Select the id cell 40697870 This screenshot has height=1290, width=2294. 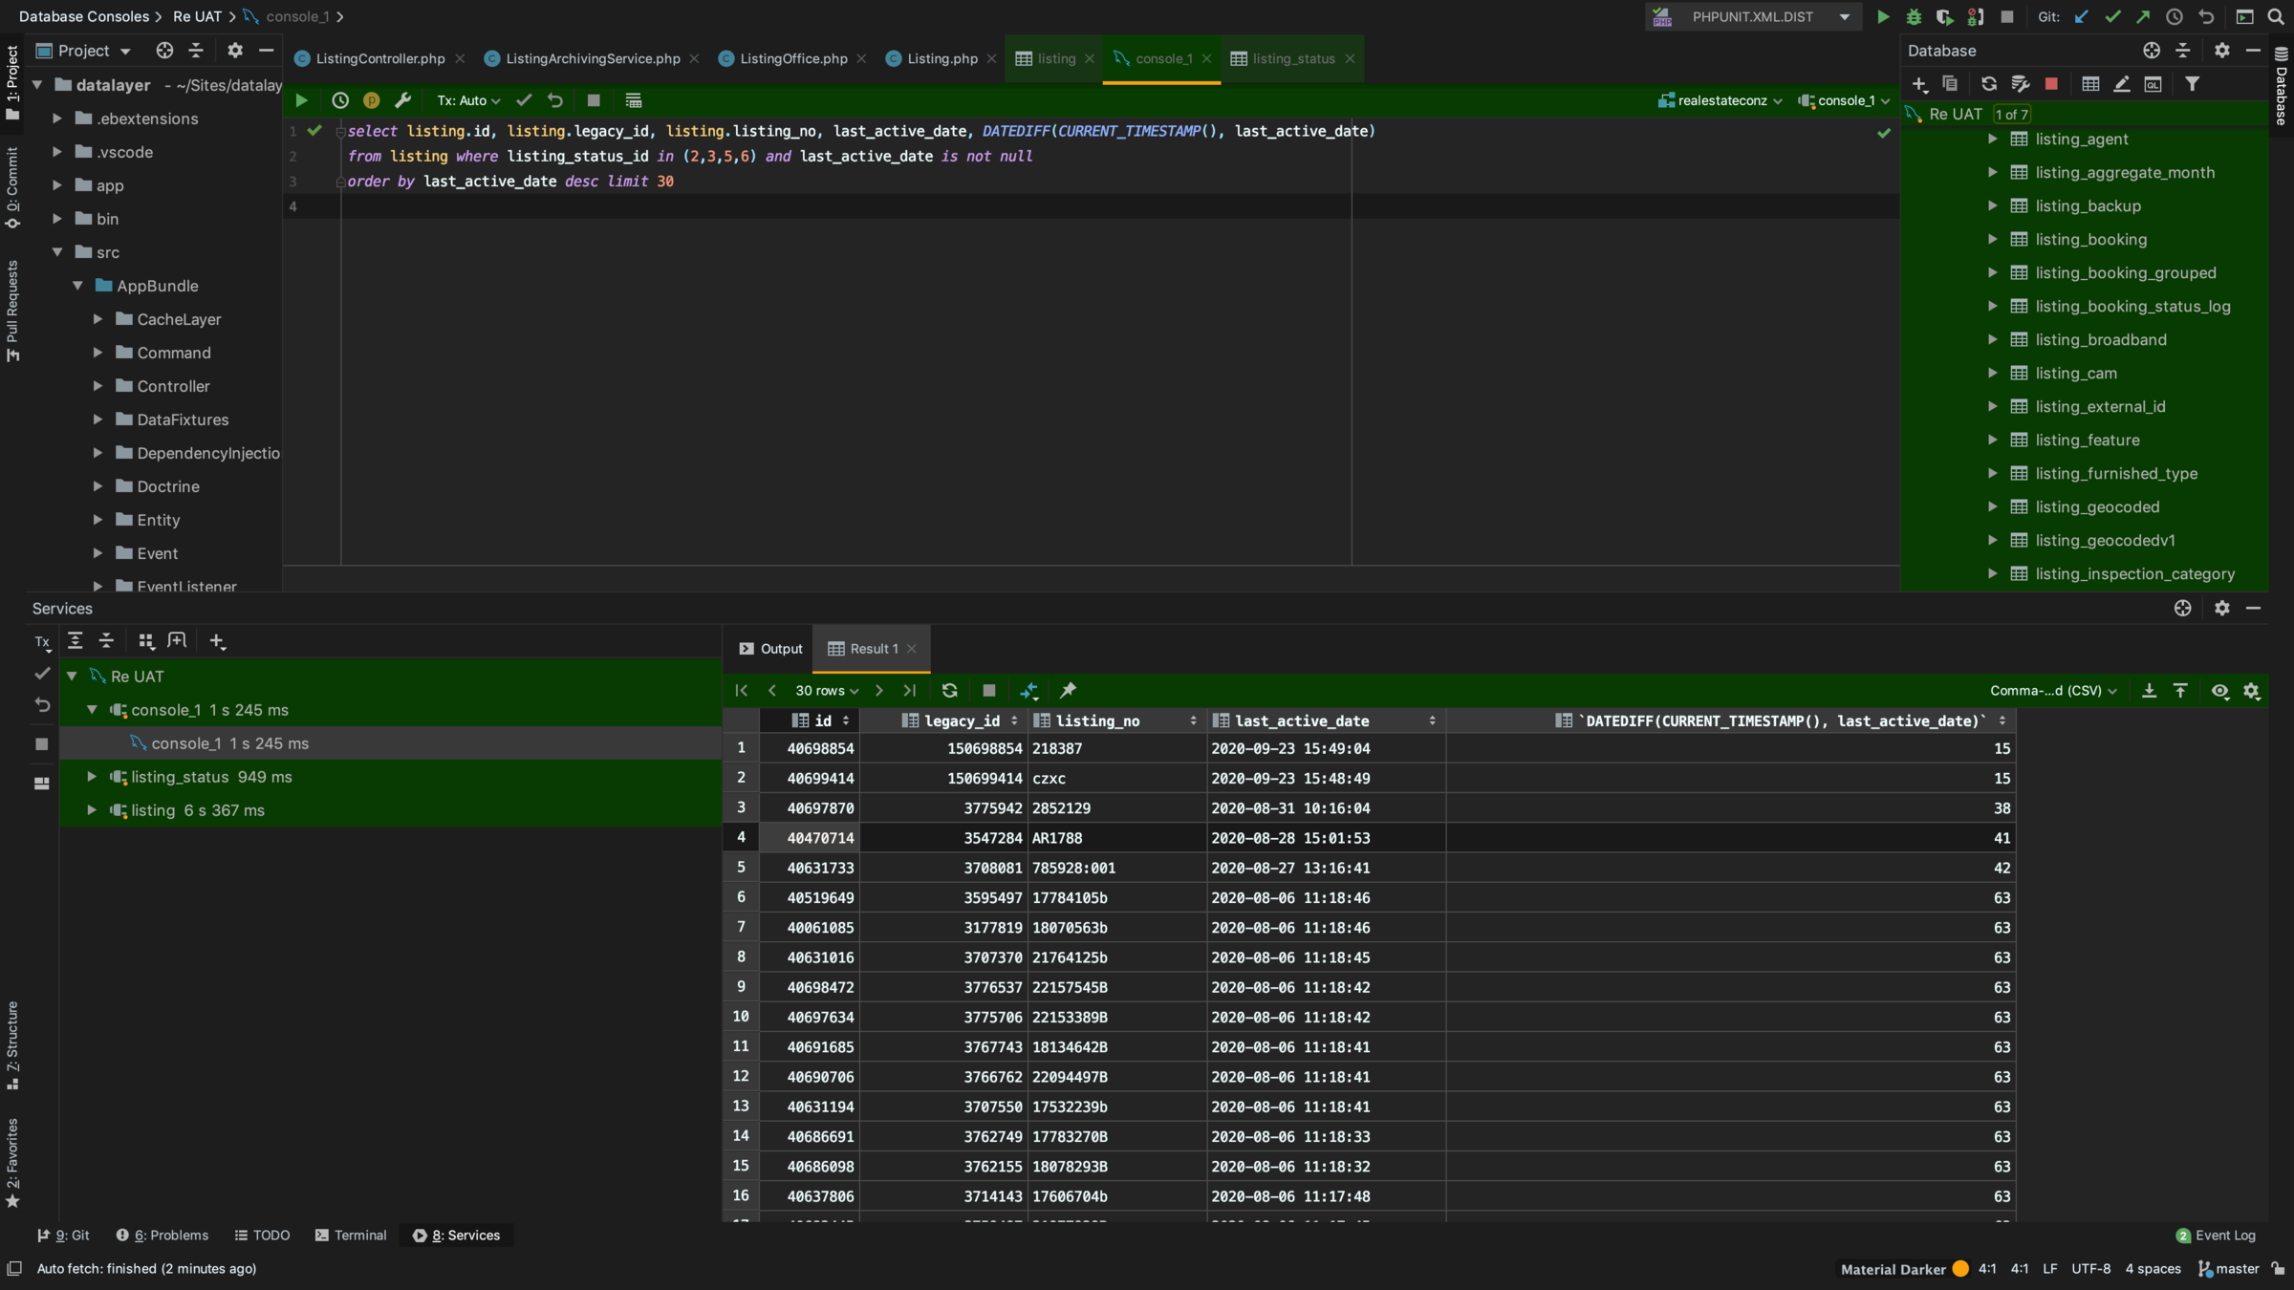coord(820,808)
